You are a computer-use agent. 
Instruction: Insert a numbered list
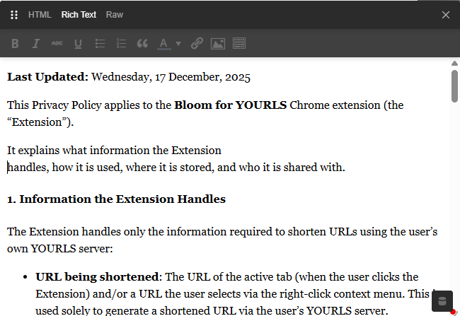point(121,44)
